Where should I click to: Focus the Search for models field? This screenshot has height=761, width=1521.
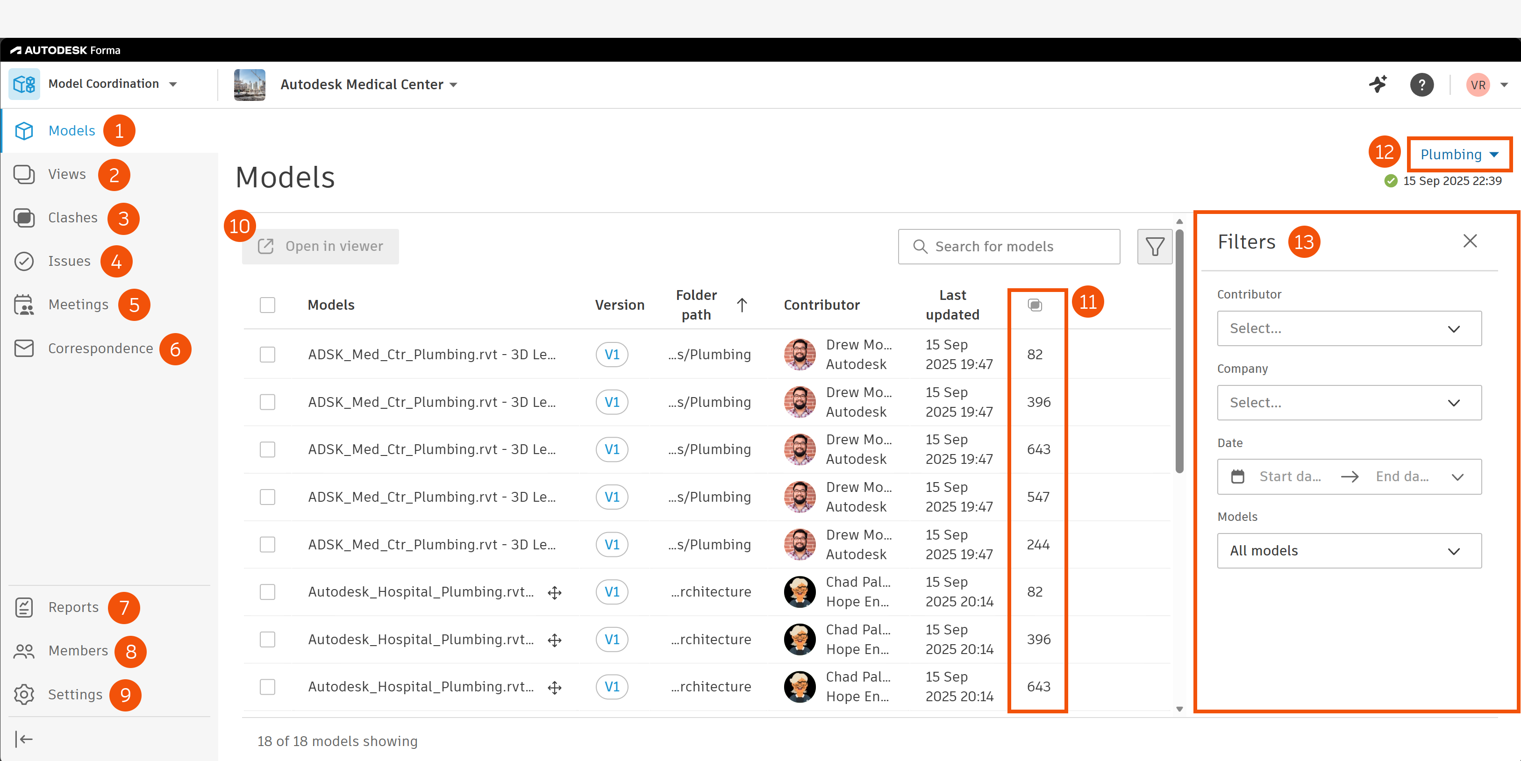tap(1008, 246)
